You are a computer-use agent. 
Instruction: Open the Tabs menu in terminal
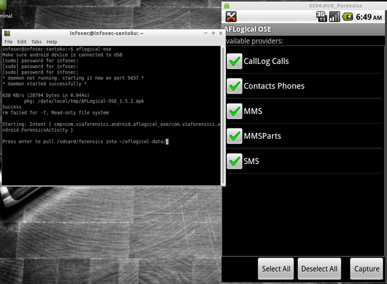(x=36, y=42)
